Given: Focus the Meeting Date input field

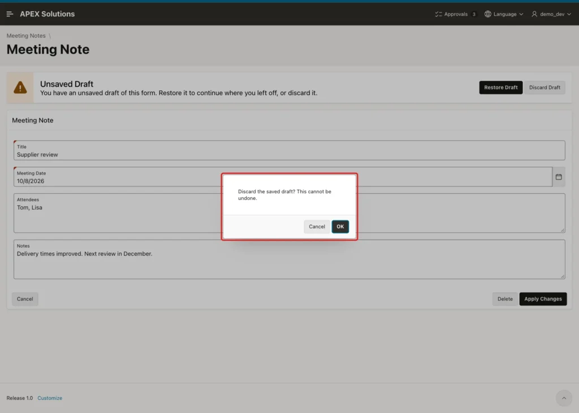Looking at the screenshot, I should [283, 177].
